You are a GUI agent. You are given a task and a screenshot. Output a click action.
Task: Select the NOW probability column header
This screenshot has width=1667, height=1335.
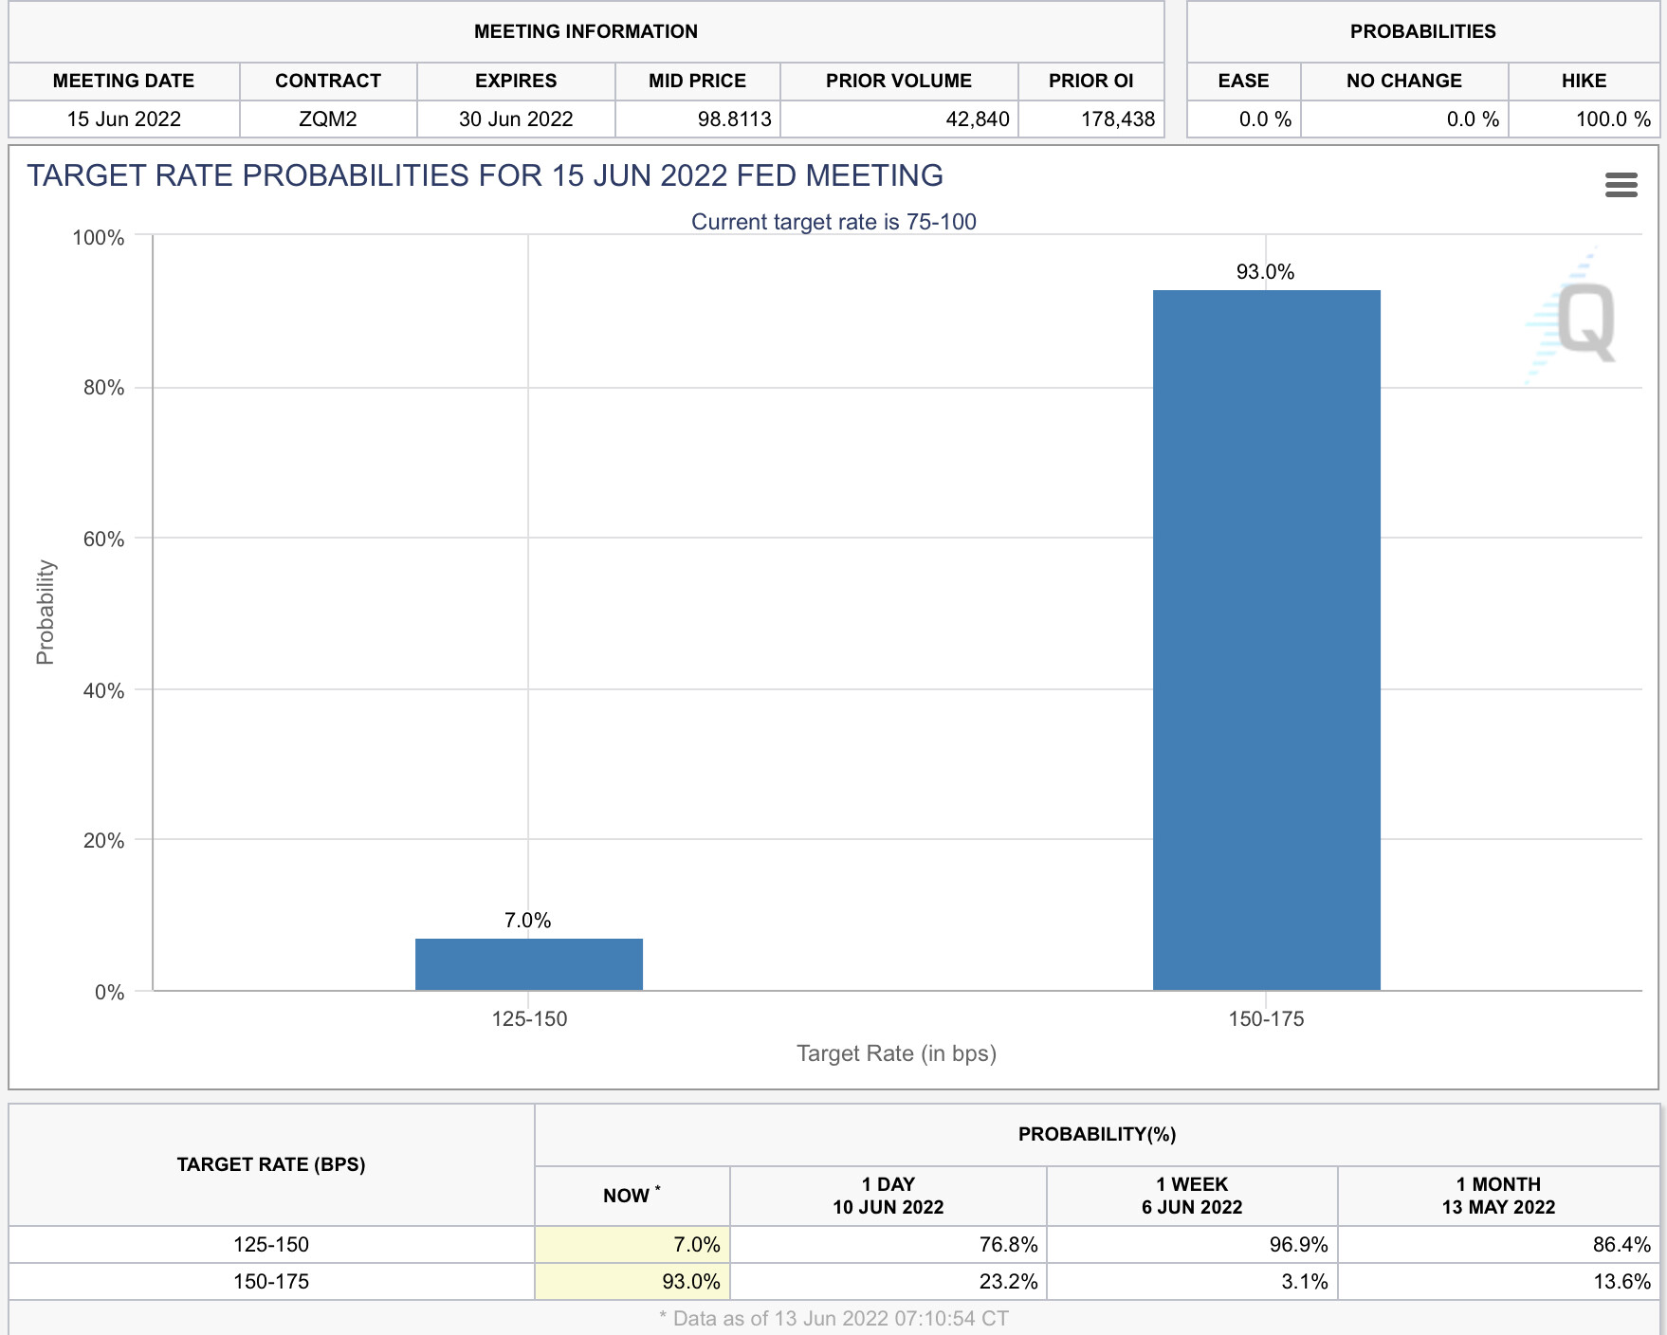coord(632,1196)
